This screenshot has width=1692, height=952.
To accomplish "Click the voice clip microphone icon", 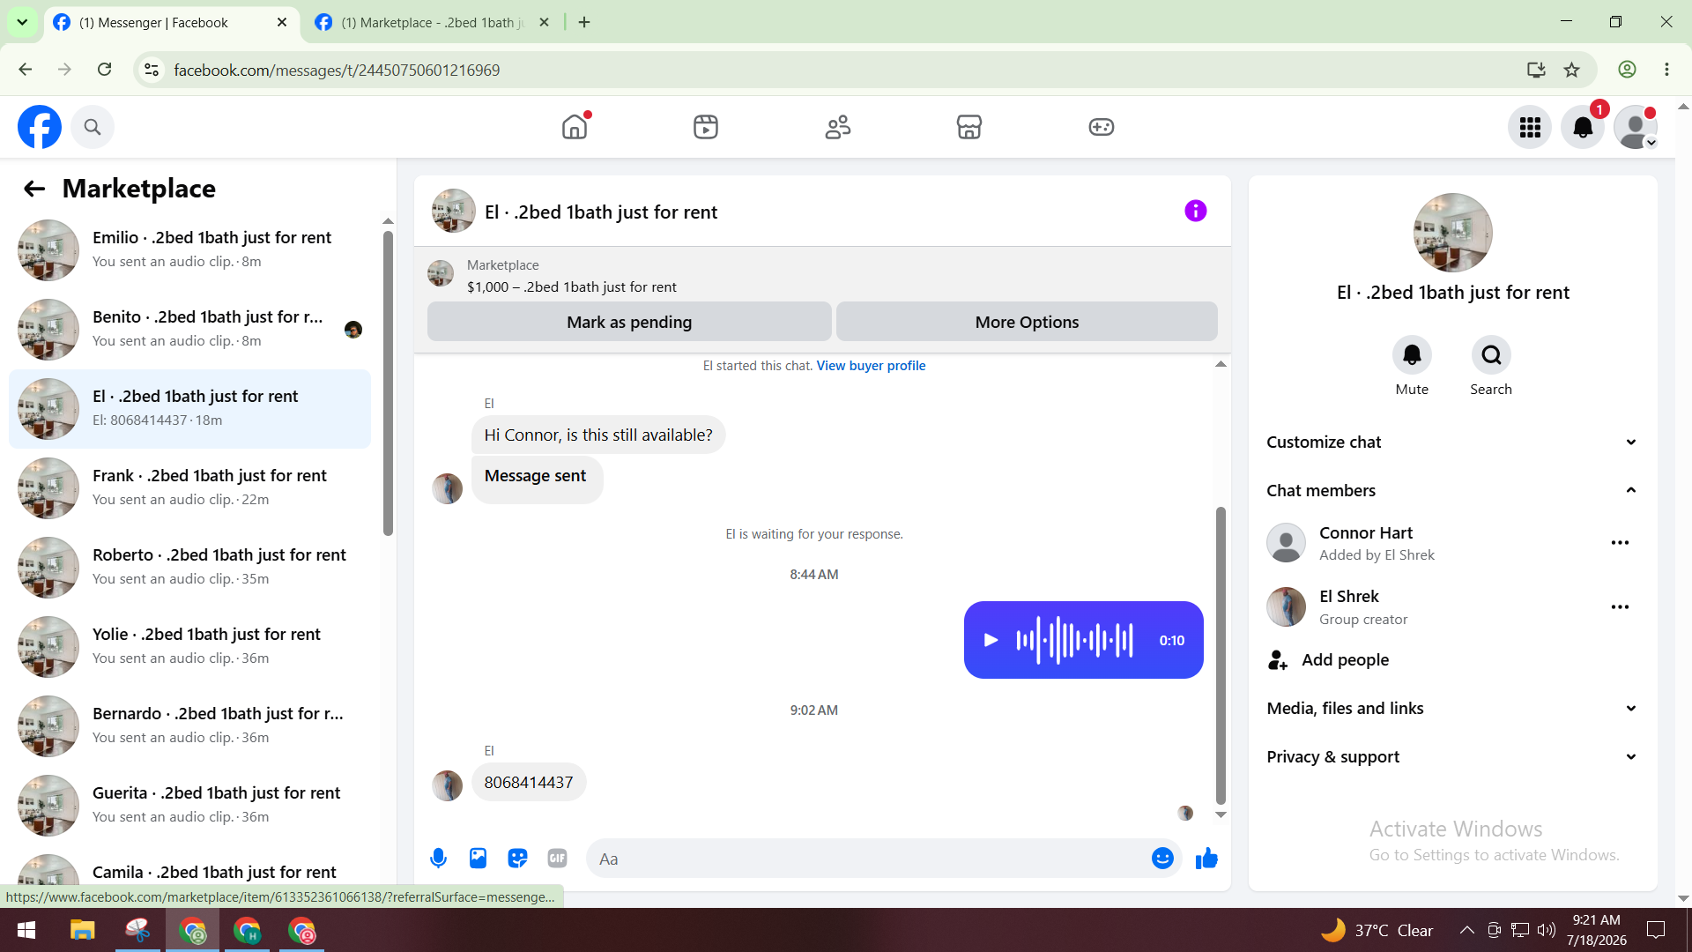I will [438, 859].
